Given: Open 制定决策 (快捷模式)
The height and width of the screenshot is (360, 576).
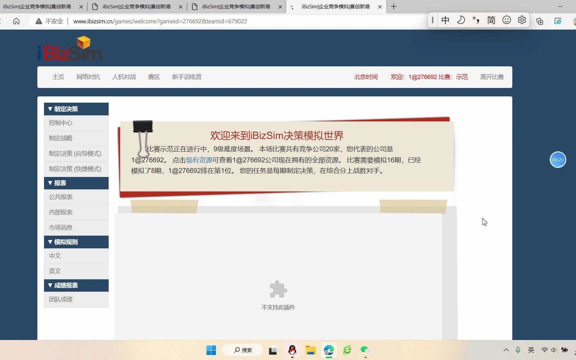Looking at the screenshot, I should (76, 169).
